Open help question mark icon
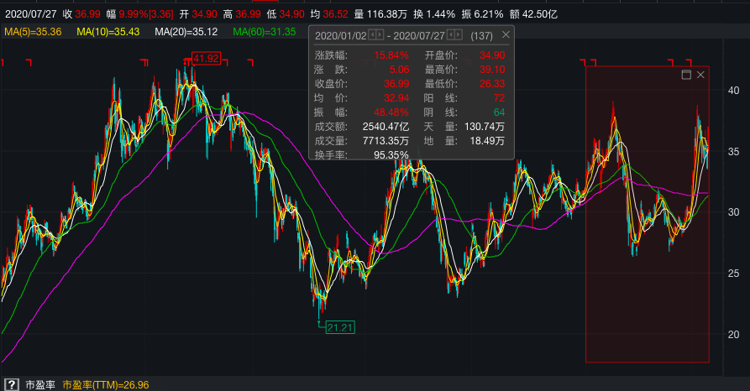This screenshot has height=391, width=750. tap(12, 384)
